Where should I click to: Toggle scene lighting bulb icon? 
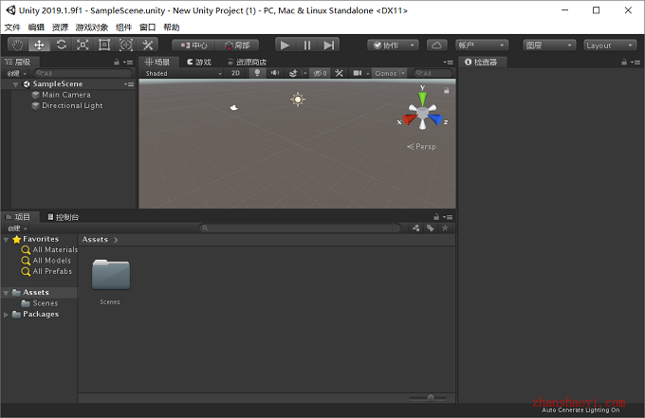click(257, 73)
